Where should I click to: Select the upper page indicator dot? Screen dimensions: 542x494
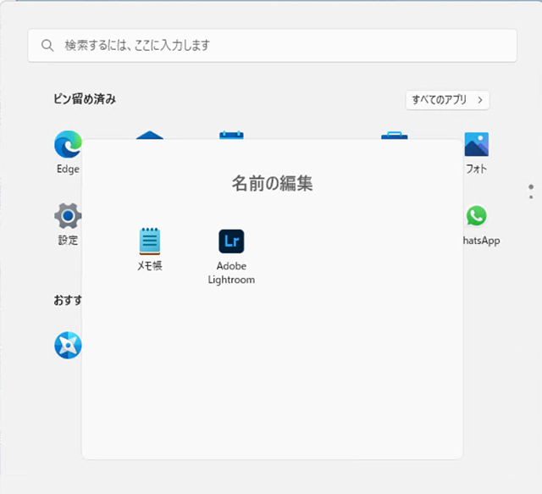[x=531, y=186]
